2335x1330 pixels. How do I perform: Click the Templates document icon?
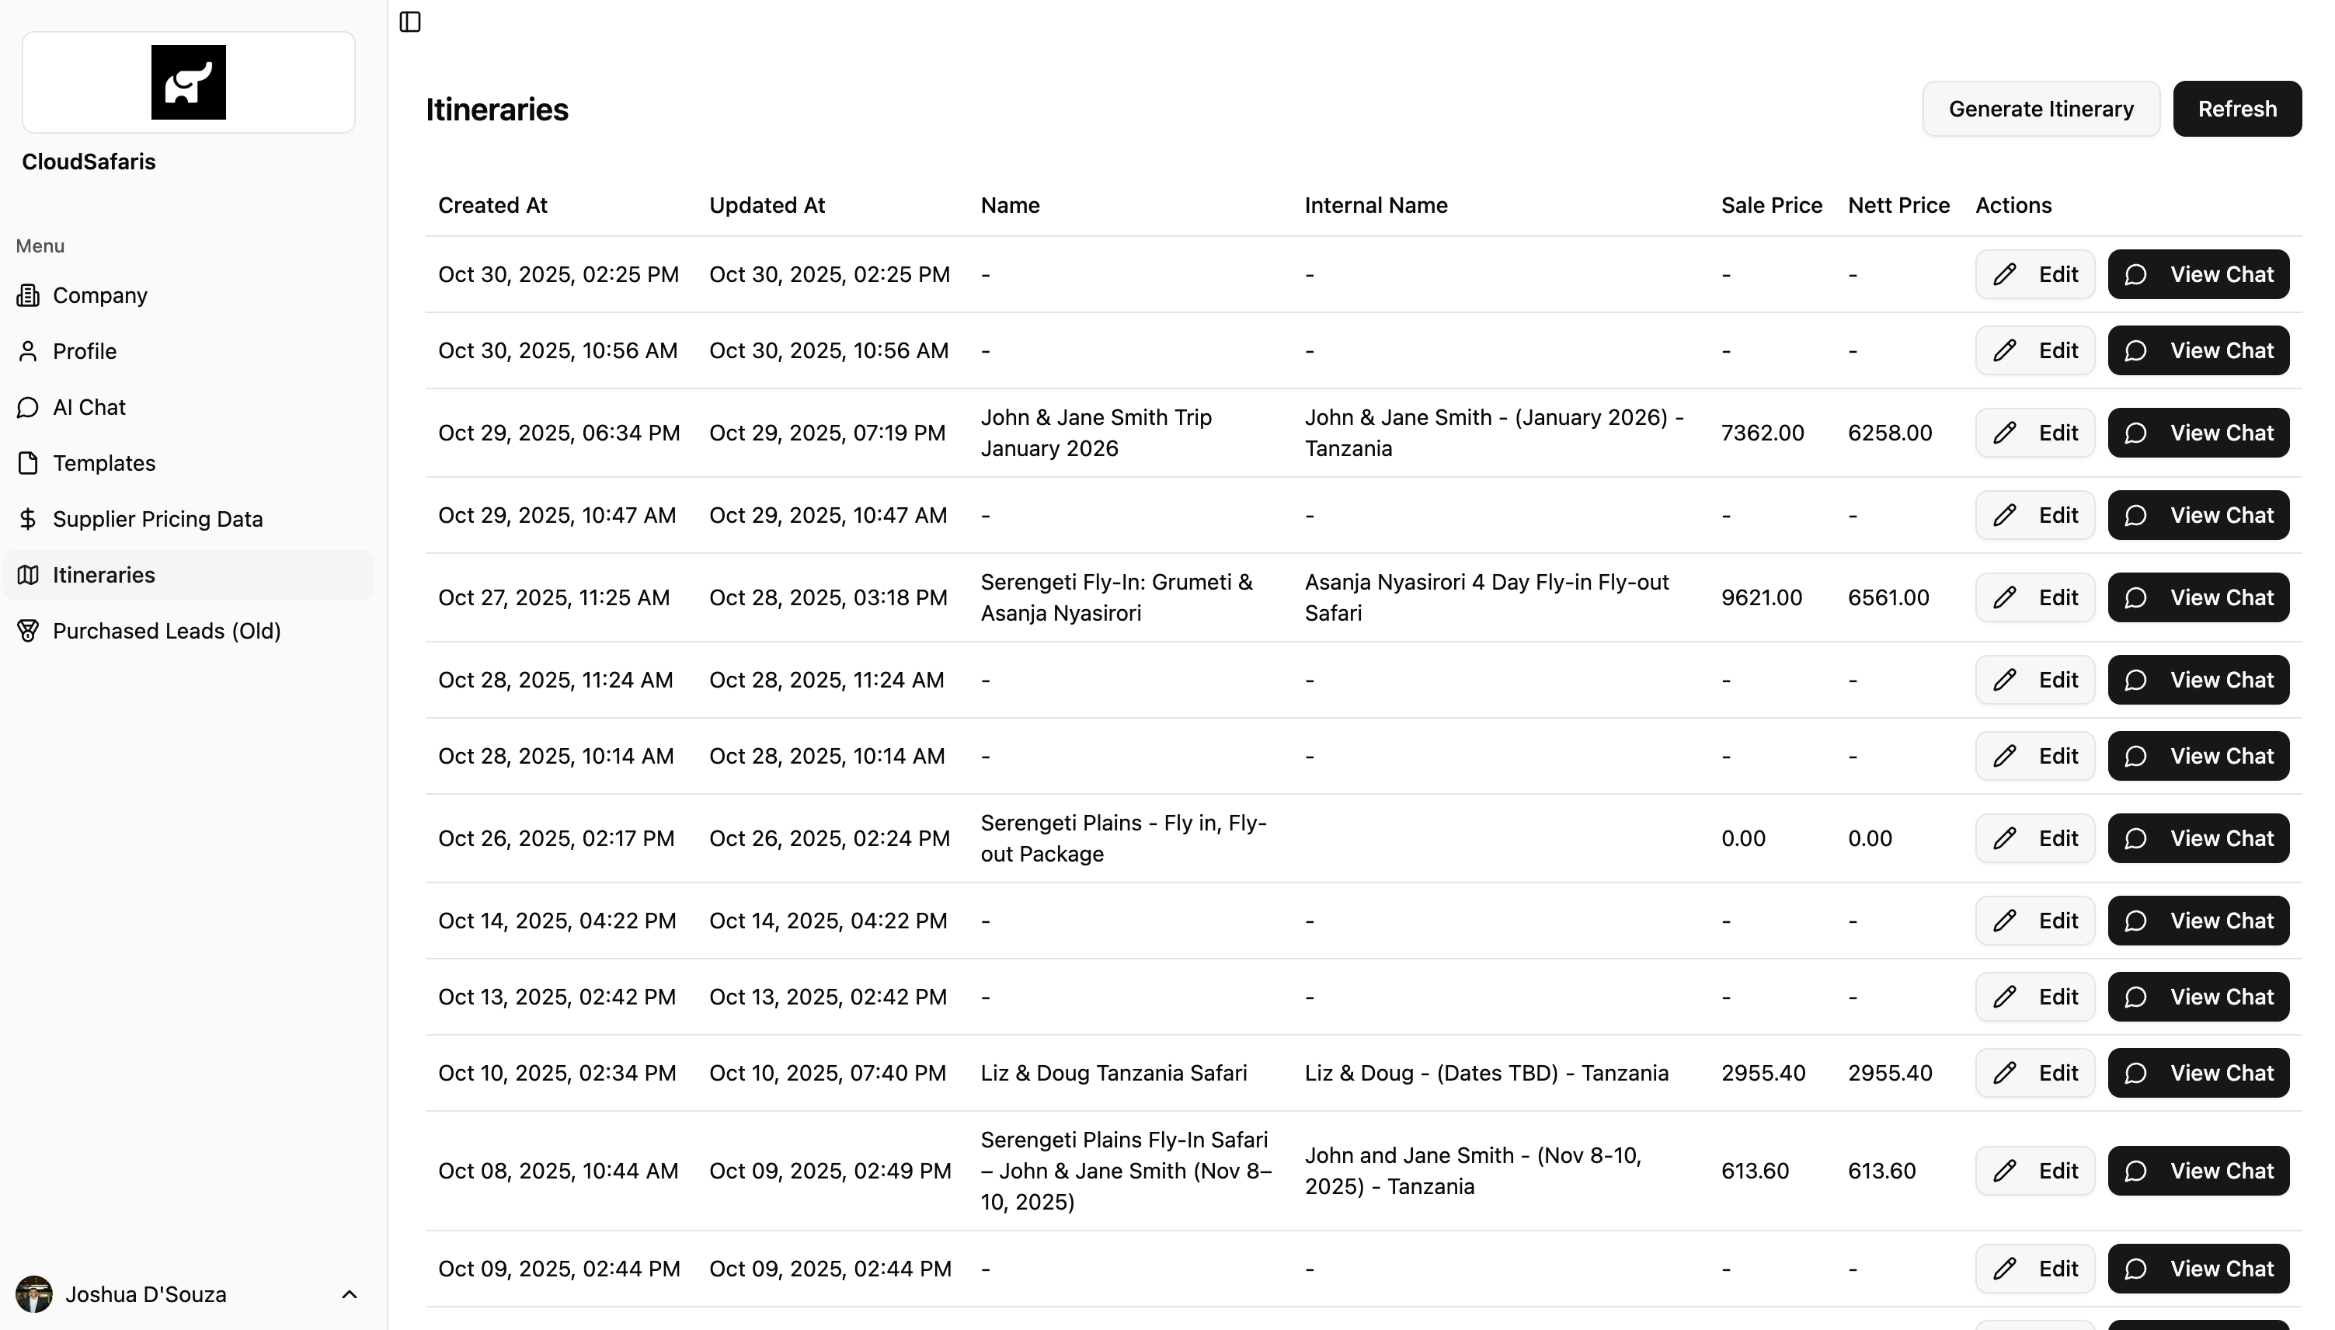pos(27,463)
